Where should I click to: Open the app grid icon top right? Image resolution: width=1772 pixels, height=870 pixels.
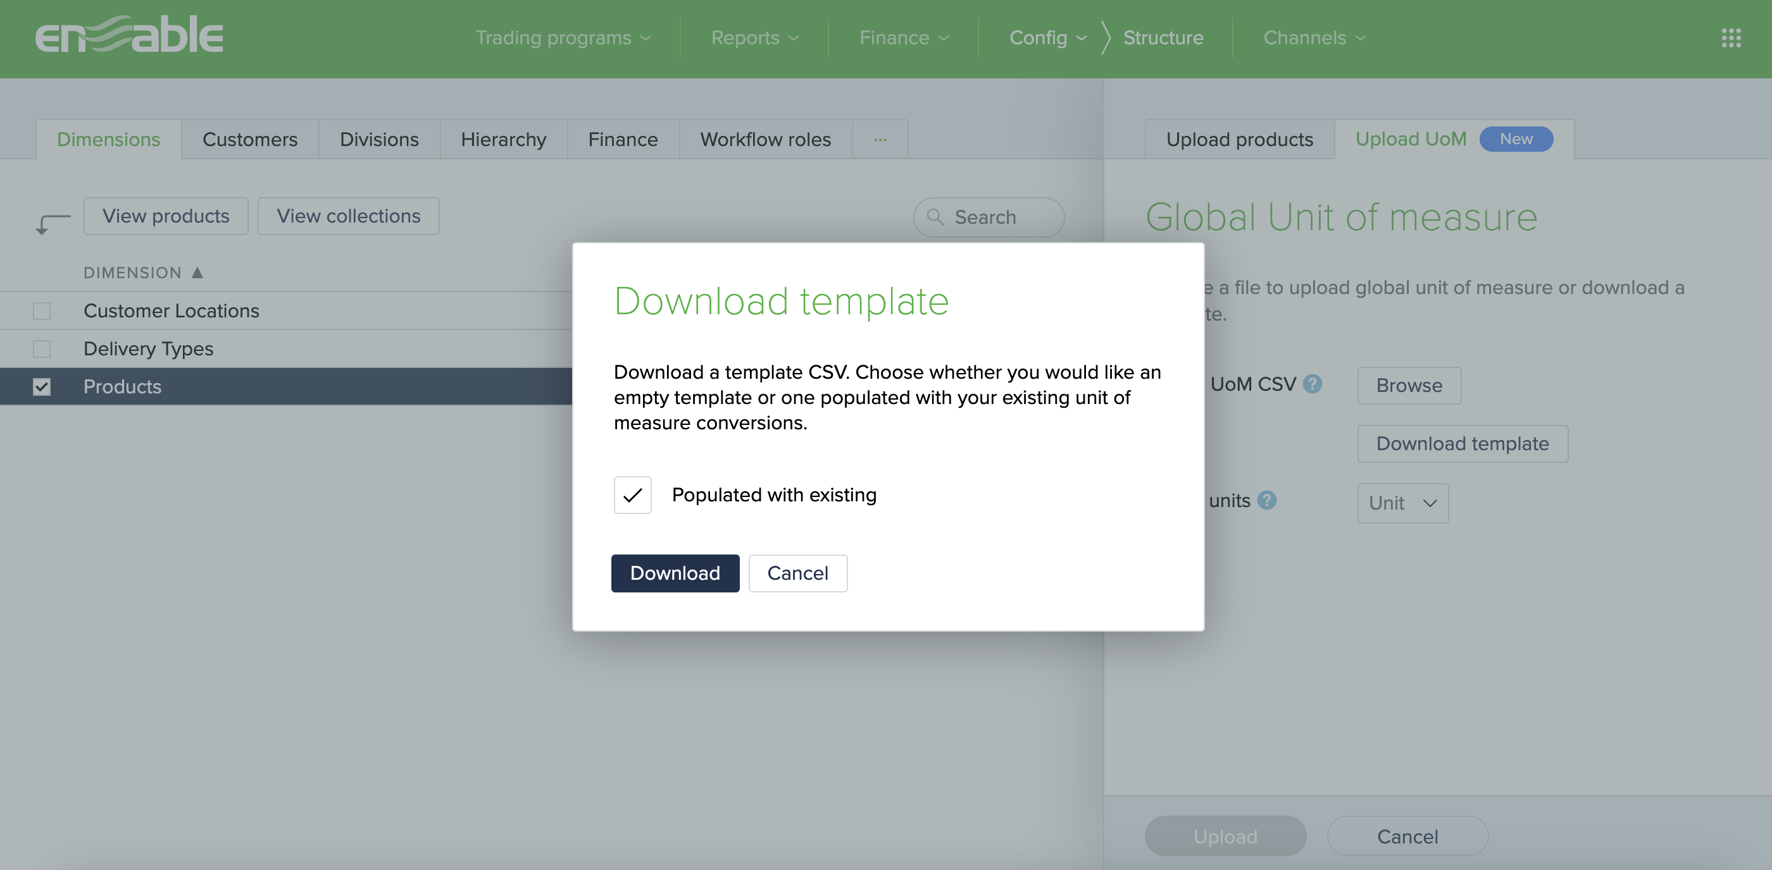coord(1731,38)
